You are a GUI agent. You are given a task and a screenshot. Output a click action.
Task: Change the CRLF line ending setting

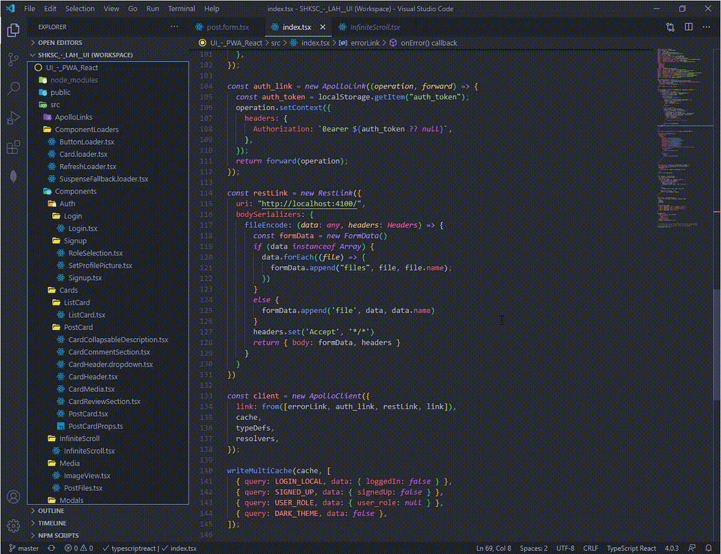tap(590, 548)
